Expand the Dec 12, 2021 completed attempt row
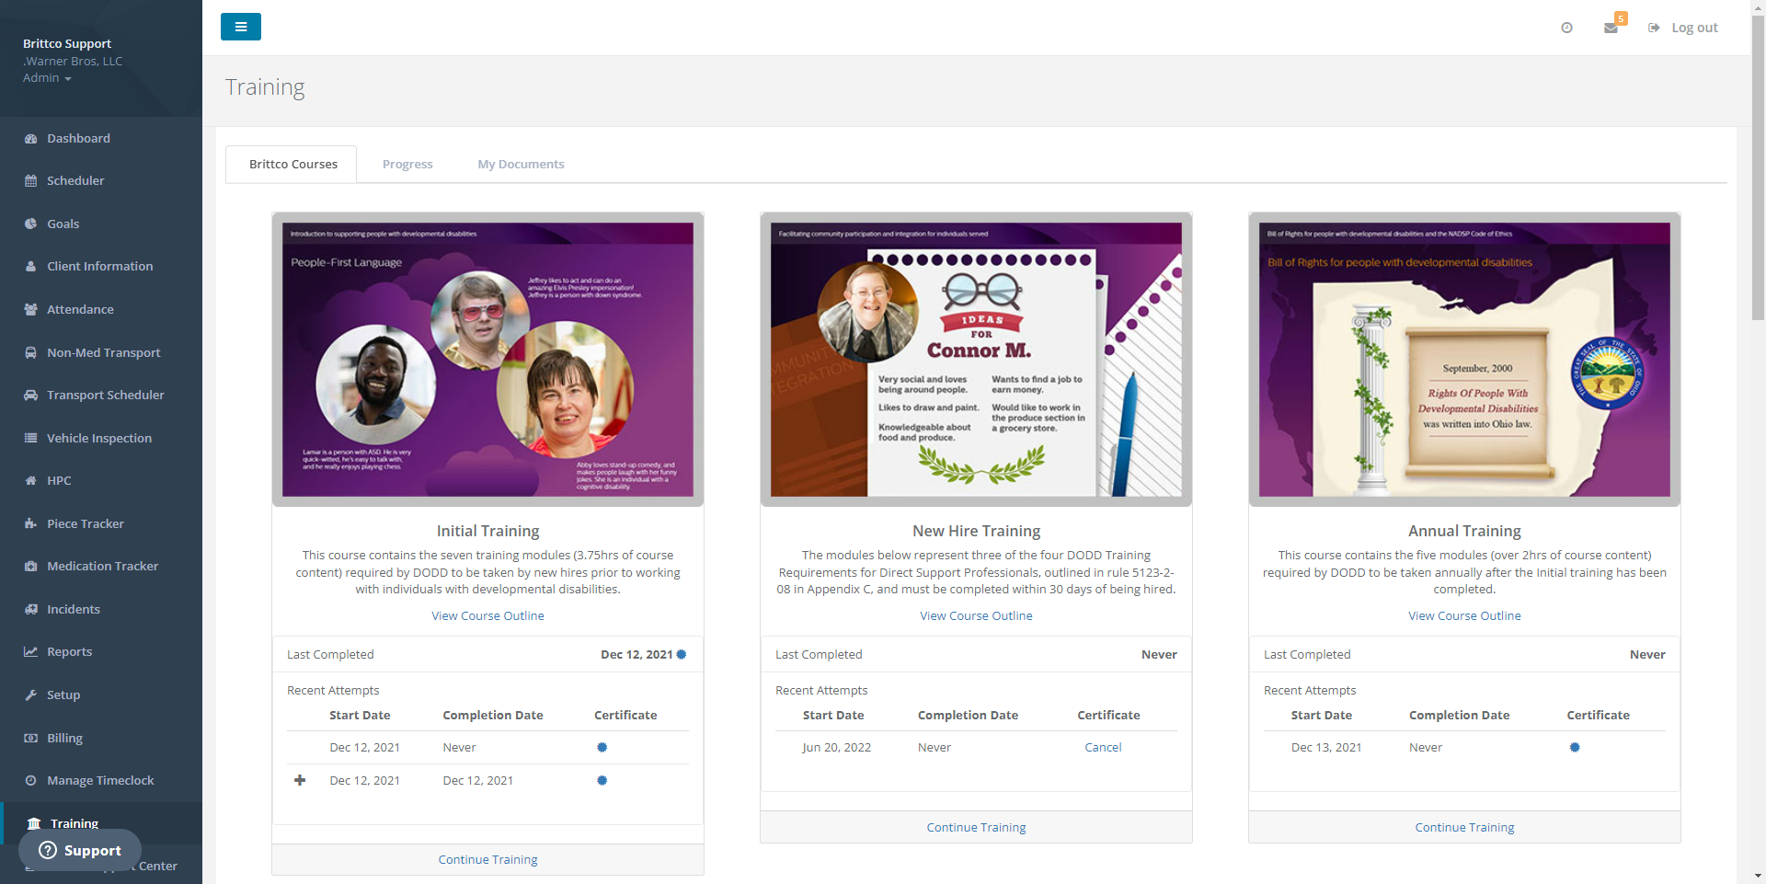The height and width of the screenshot is (884, 1766). 300,781
